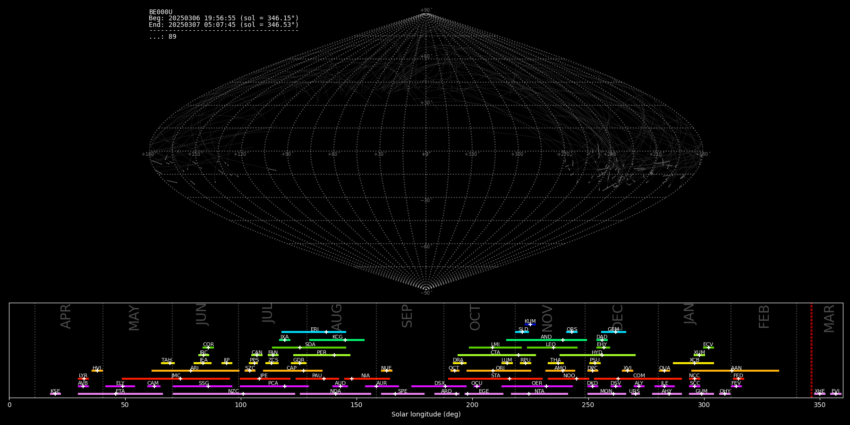
Task: Click the 'Solar longitude (deg)' axis label
Action: (x=426, y=415)
